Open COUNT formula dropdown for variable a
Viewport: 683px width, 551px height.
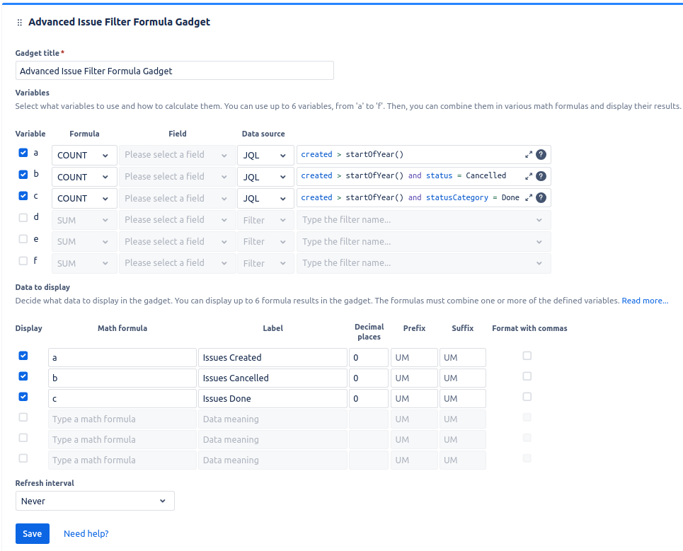coord(84,155)
